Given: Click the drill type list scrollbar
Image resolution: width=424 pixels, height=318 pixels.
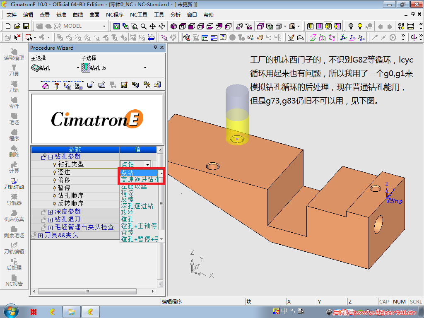Looking at the screenshot, I should coord(161,206).
